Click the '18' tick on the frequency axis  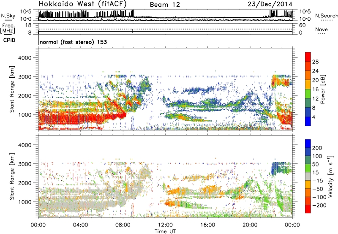[x=28, y=25]
